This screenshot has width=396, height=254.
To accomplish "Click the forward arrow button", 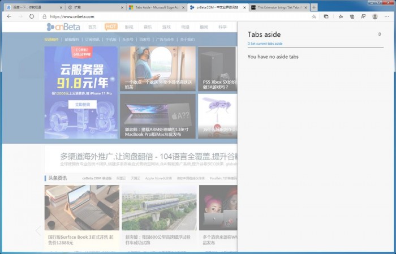I will [x=20, y=16].
